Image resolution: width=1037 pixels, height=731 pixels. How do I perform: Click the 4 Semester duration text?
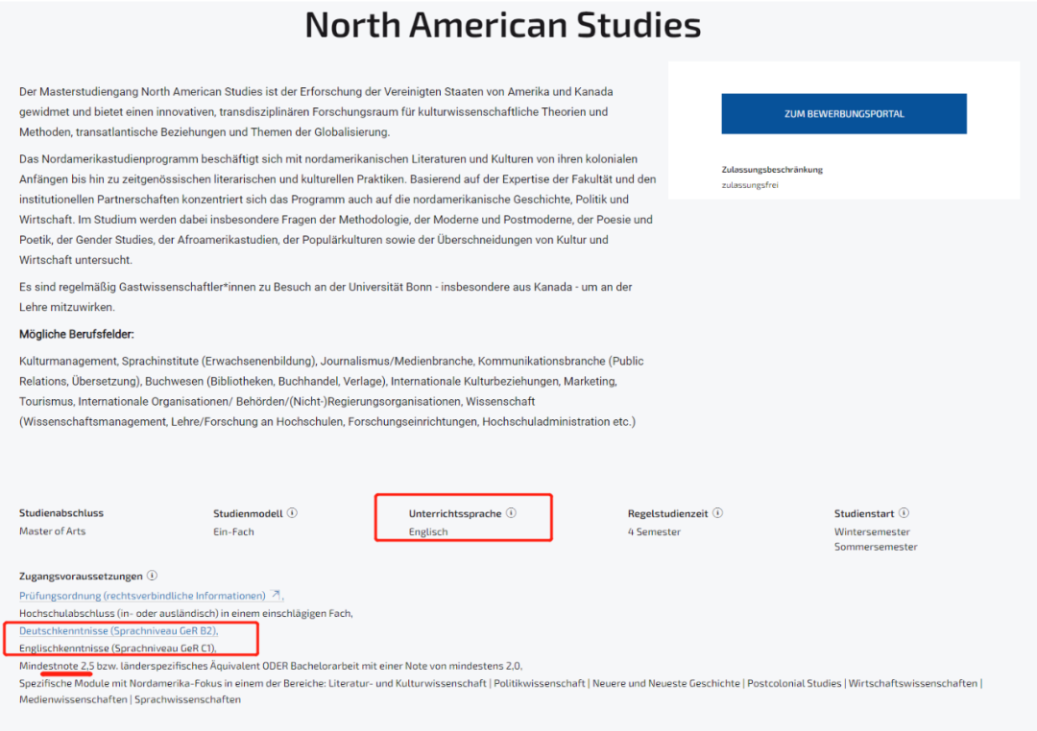[654, 531]
